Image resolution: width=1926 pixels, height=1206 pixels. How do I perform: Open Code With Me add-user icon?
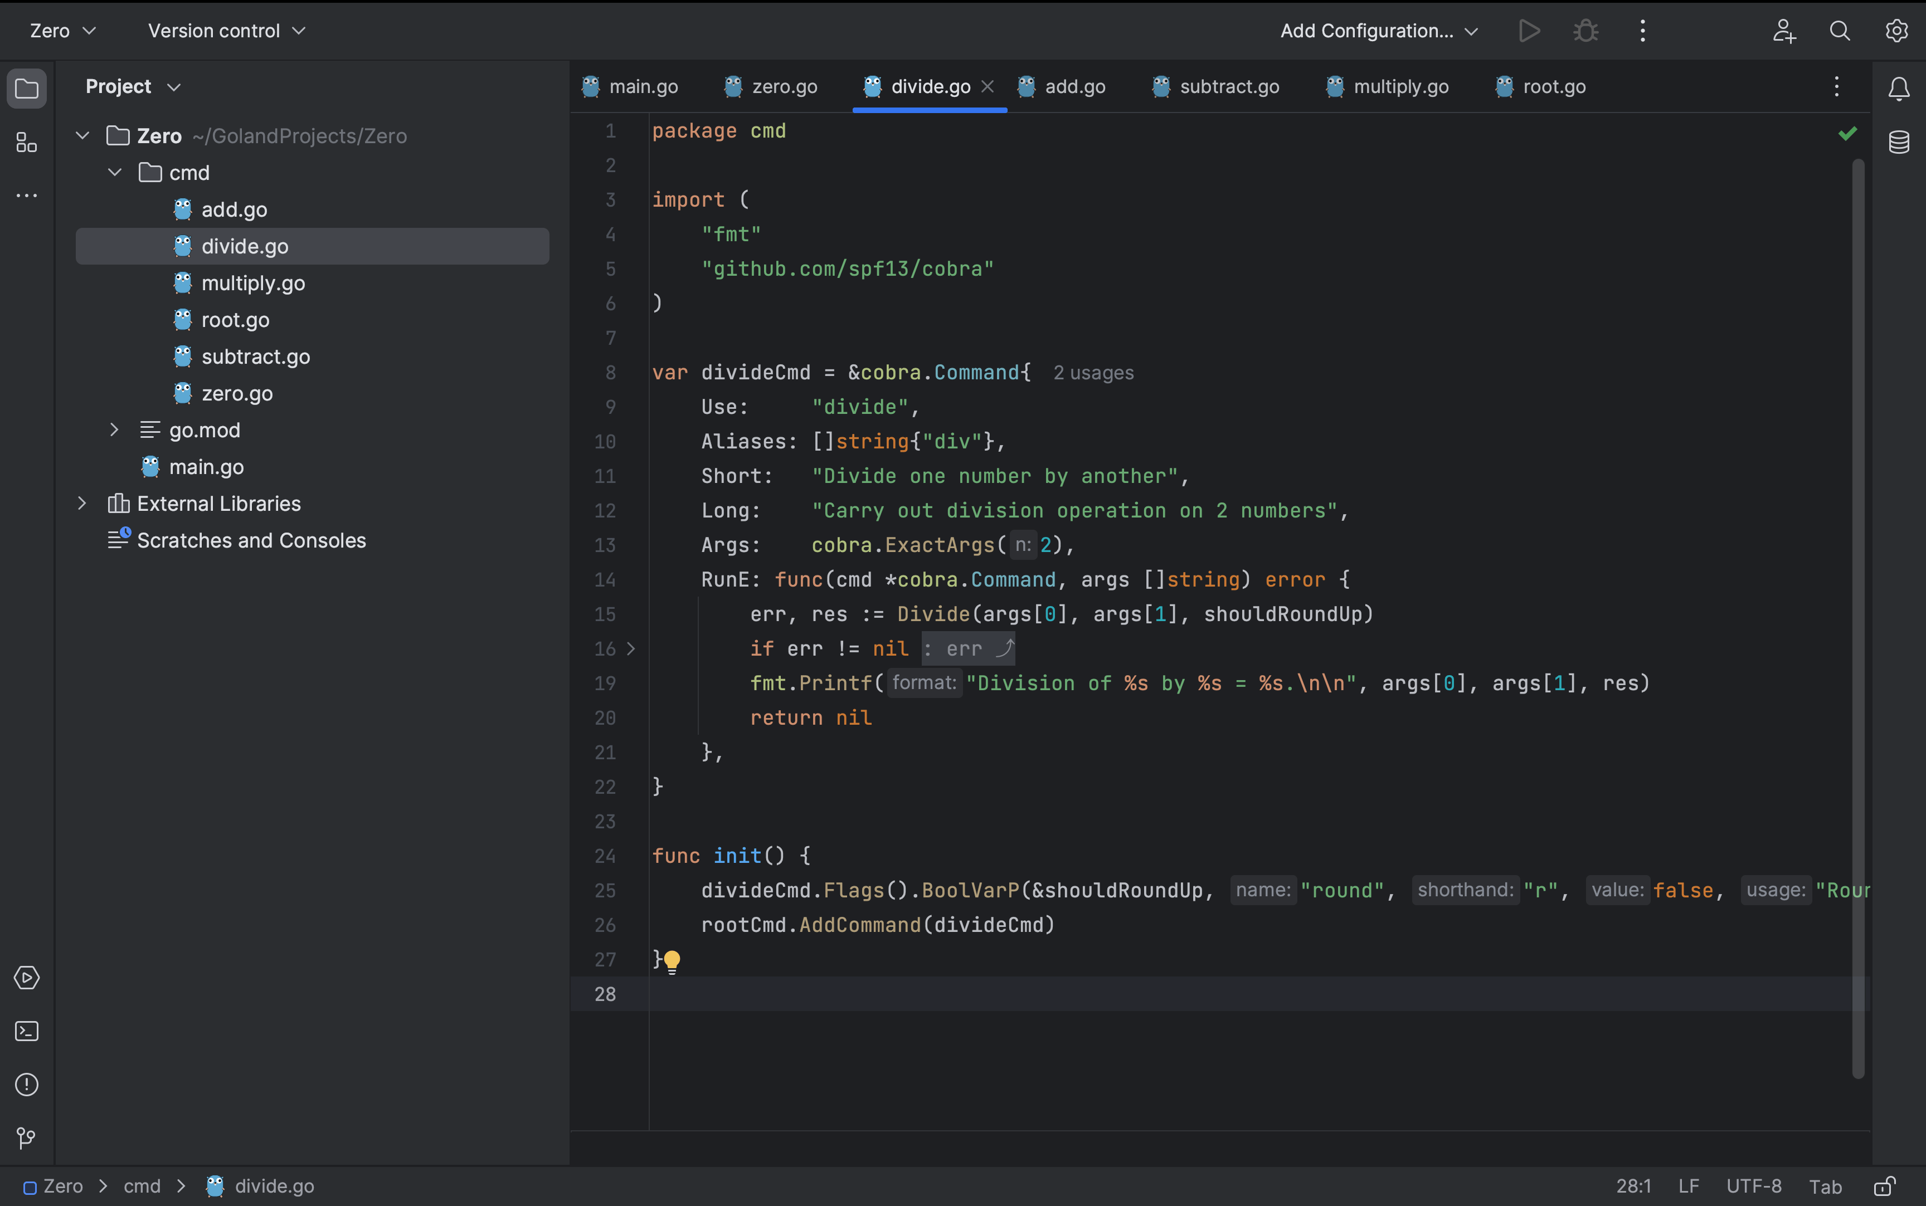click(x=1784, y=31)
